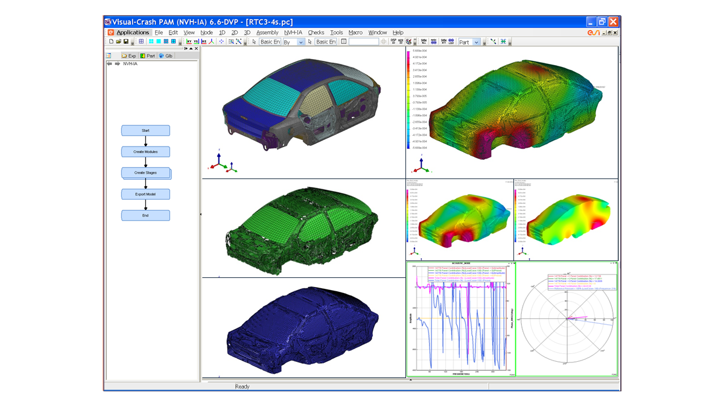The width and height of the screenshot is (724, 407).
Task: Click the crosshair target icon next to input field
Action: (x=384, y=42)
